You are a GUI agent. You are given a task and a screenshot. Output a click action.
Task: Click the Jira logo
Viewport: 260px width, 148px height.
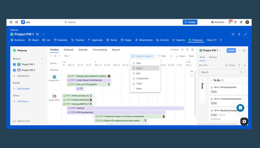pyautogui.click(x=26, y=22)
